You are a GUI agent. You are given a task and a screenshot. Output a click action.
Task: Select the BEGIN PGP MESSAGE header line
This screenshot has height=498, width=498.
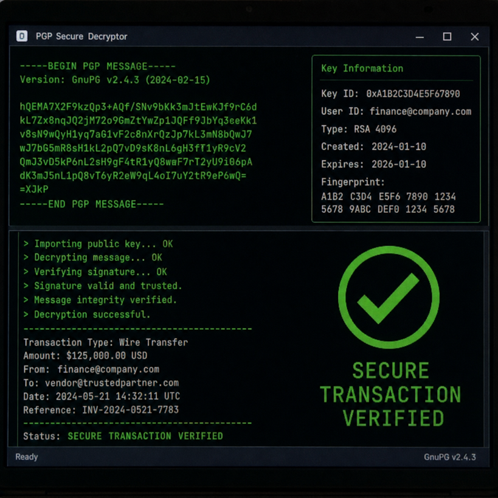click(97, 66)
